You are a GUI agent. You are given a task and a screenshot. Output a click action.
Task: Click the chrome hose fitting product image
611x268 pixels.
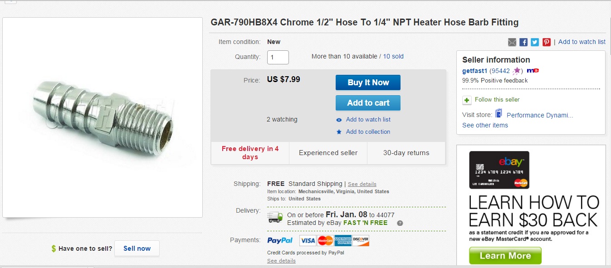103,117
